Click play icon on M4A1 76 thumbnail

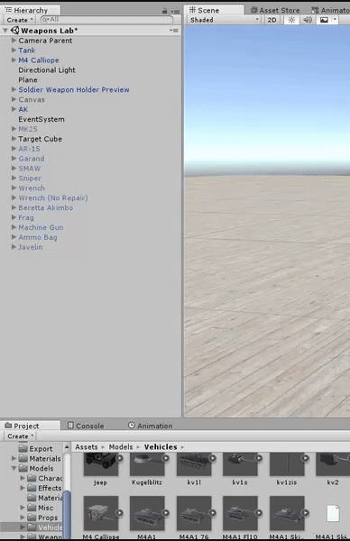213,513
